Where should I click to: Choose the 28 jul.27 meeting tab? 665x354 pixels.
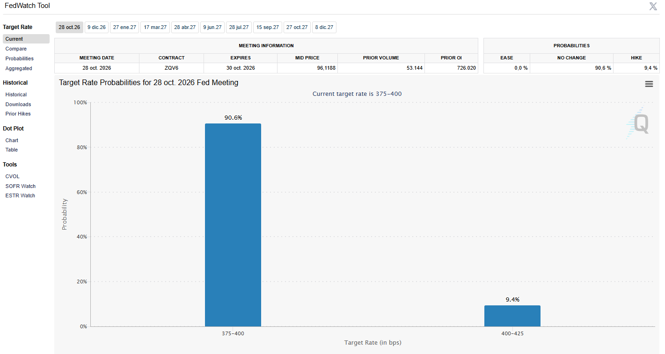click(239, 27)
